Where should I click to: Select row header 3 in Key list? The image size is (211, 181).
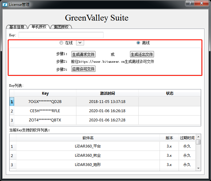coord(12,120)
